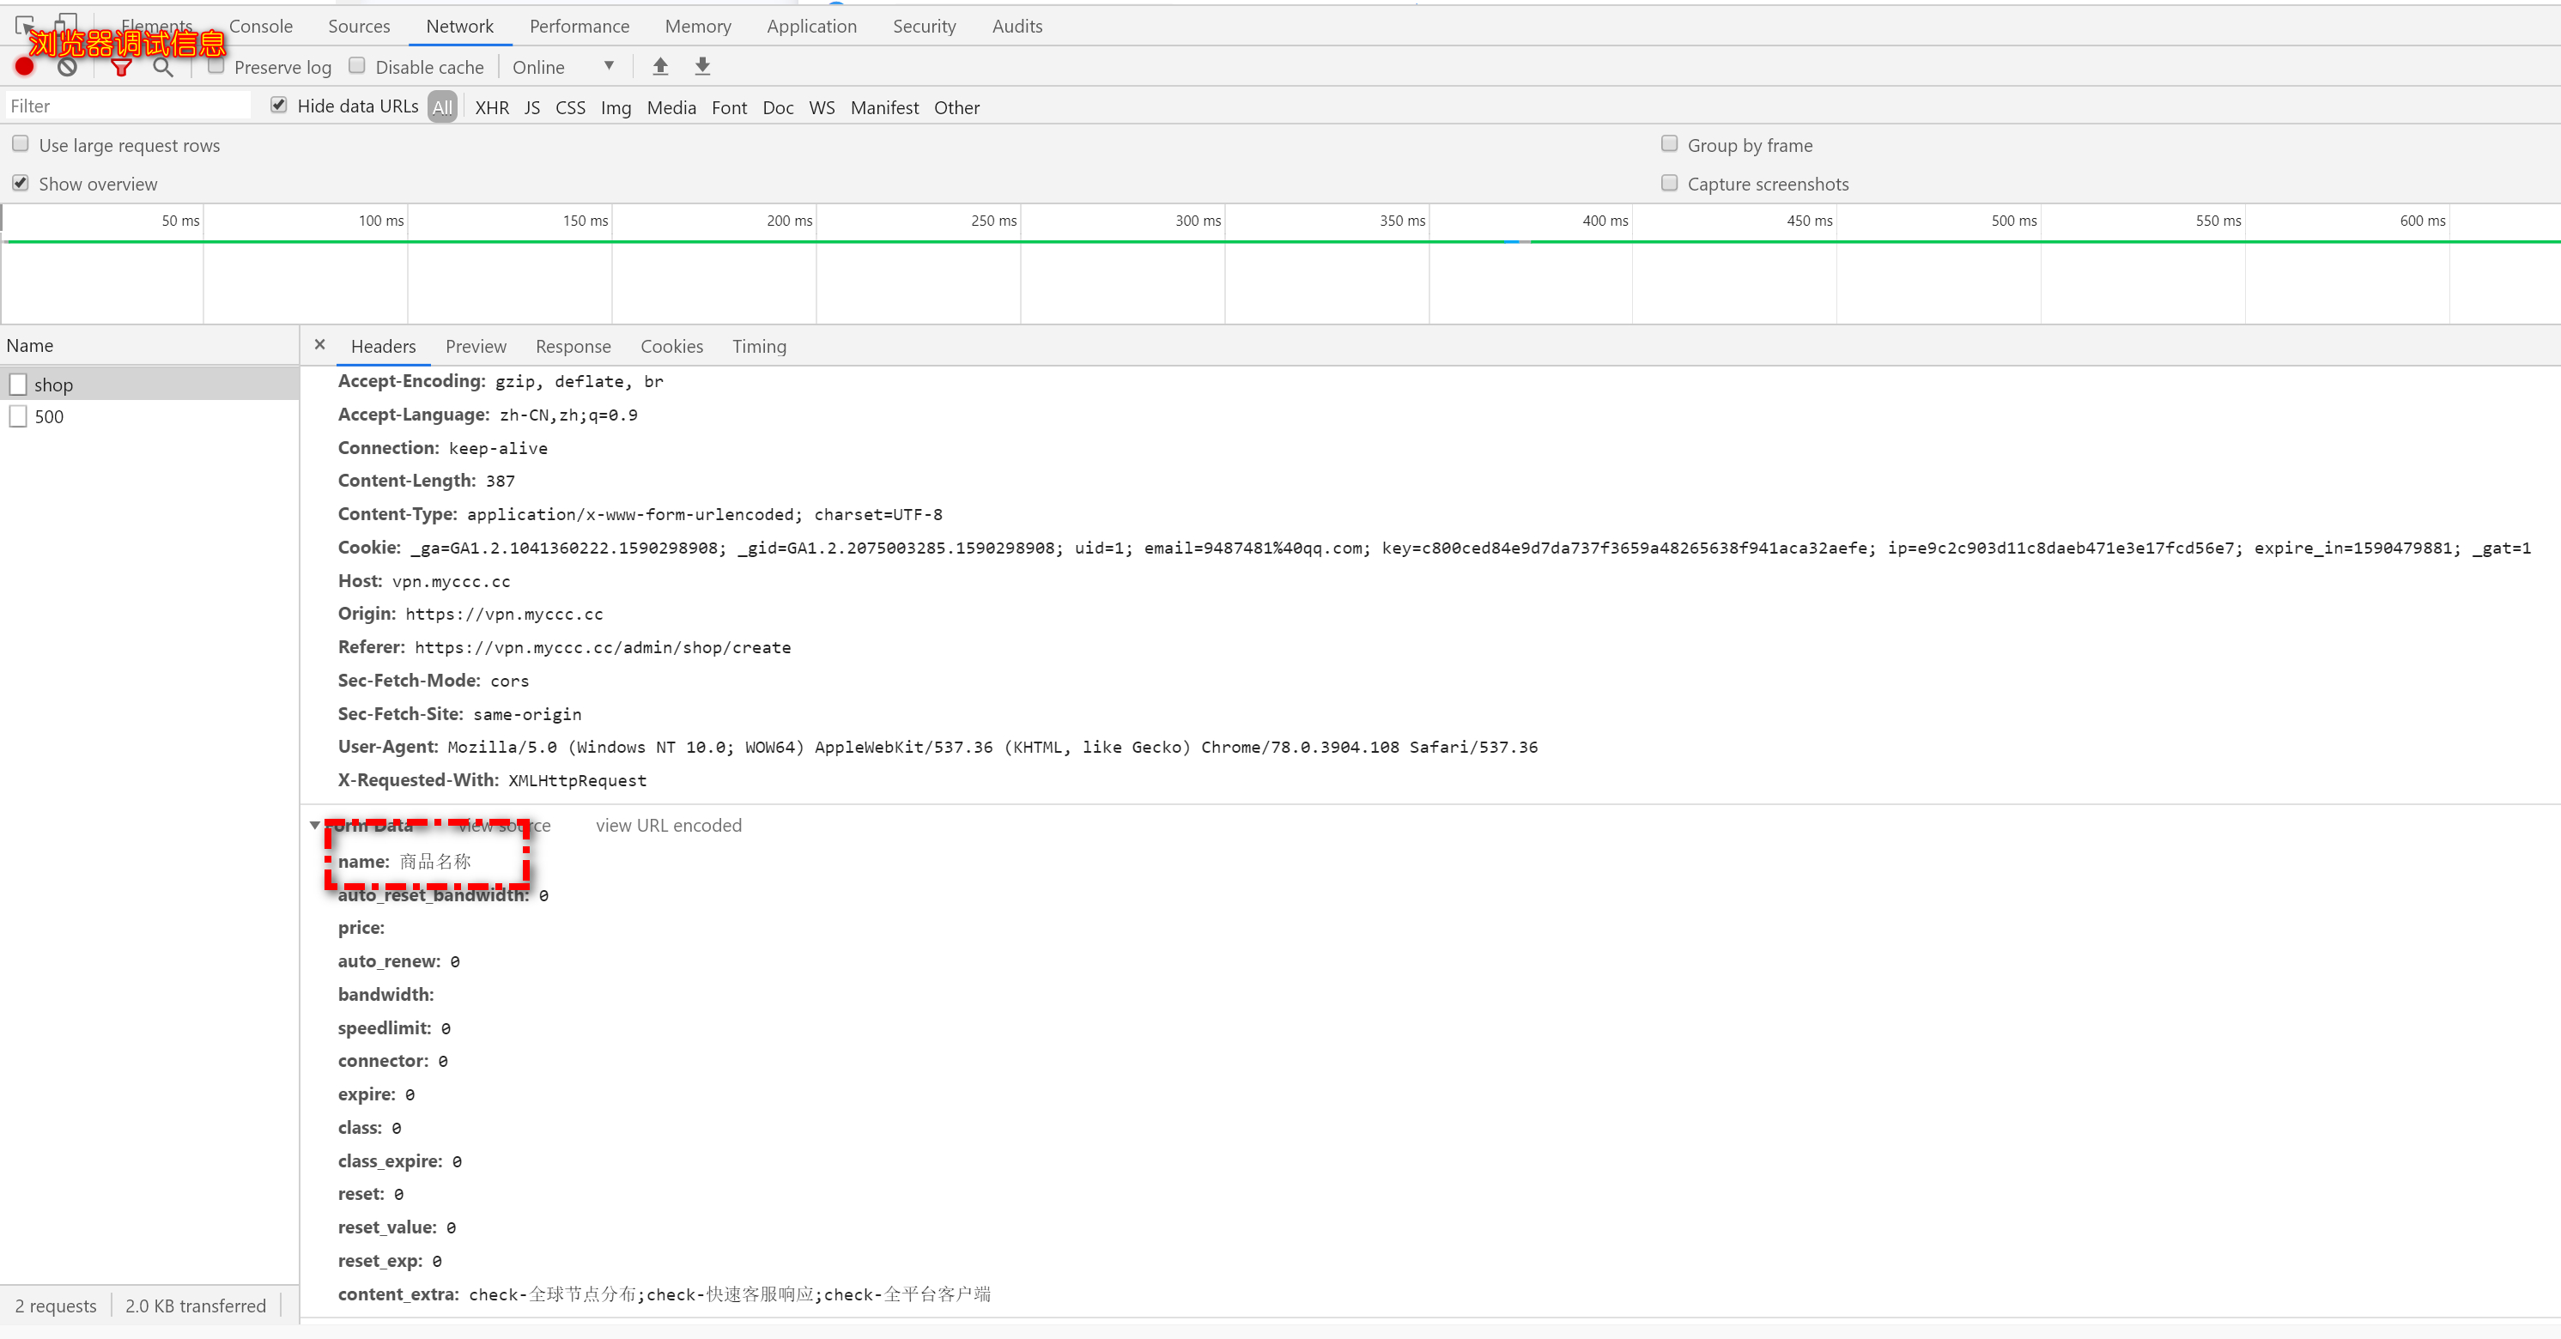This screenshot has width=2561, height=1339.
Task: Click the view source link
Action: (505, 825)
